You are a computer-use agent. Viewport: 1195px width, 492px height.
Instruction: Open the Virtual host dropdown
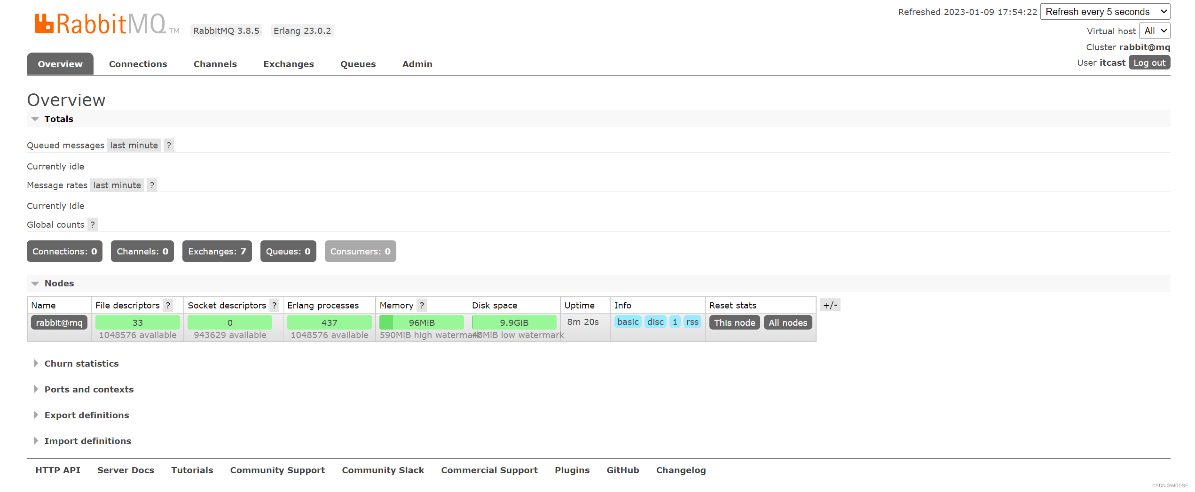point(1155,31)
